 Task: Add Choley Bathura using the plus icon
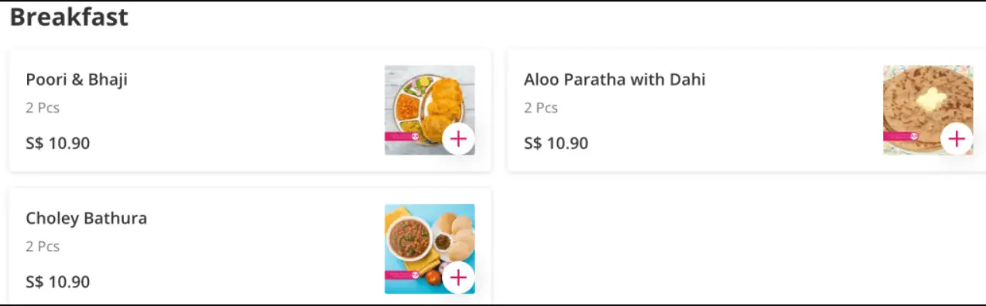[458, 277]
